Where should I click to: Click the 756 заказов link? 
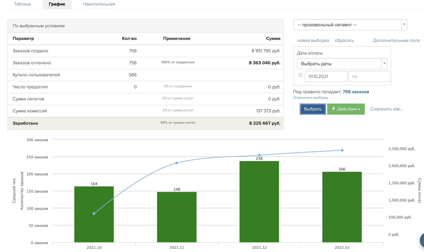tap(356, 92)
